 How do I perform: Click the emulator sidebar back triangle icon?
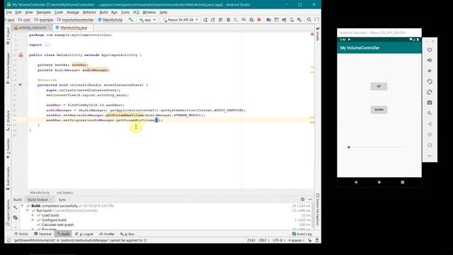[x=430, y=124]
